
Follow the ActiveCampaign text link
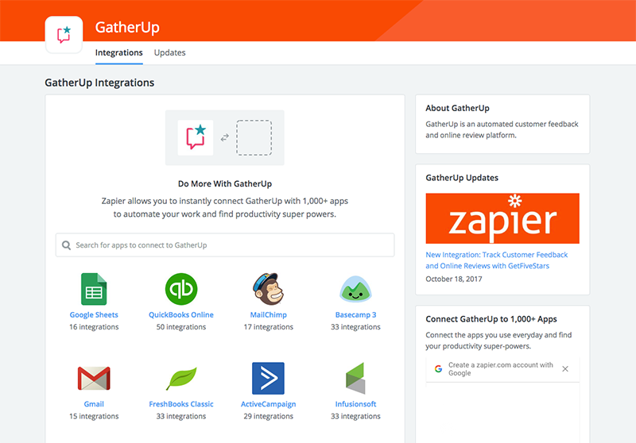(x=268, y=404)
